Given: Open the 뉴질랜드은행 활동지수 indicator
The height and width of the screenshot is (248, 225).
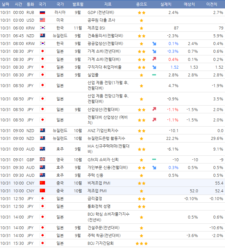Looking at the screenshot, I should [106, 138].
